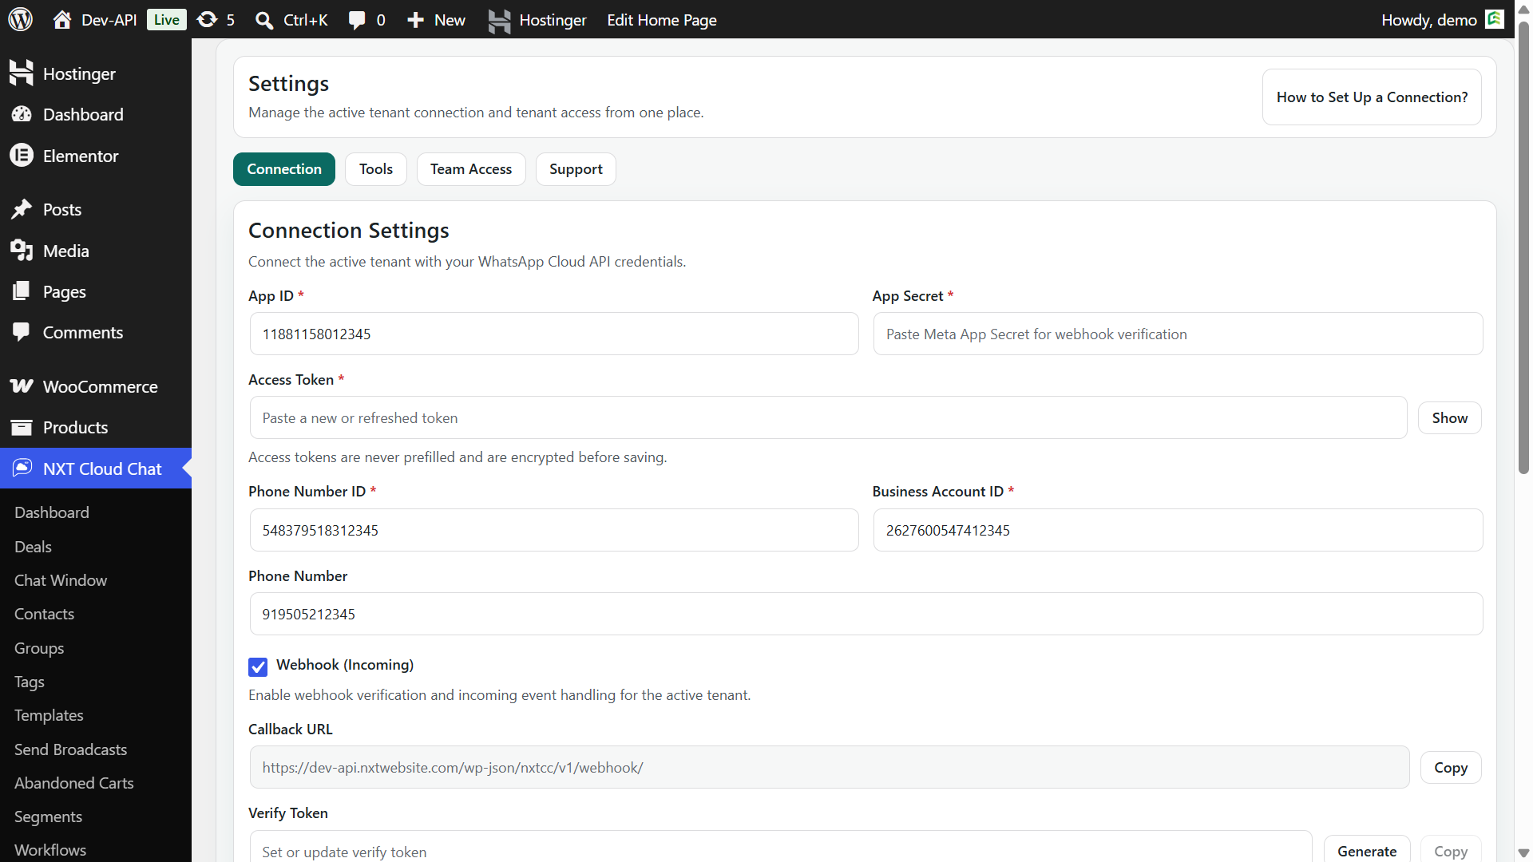
Task: Click the WooCommerce icon in the sidebar
Action: [x=22, y=386]
